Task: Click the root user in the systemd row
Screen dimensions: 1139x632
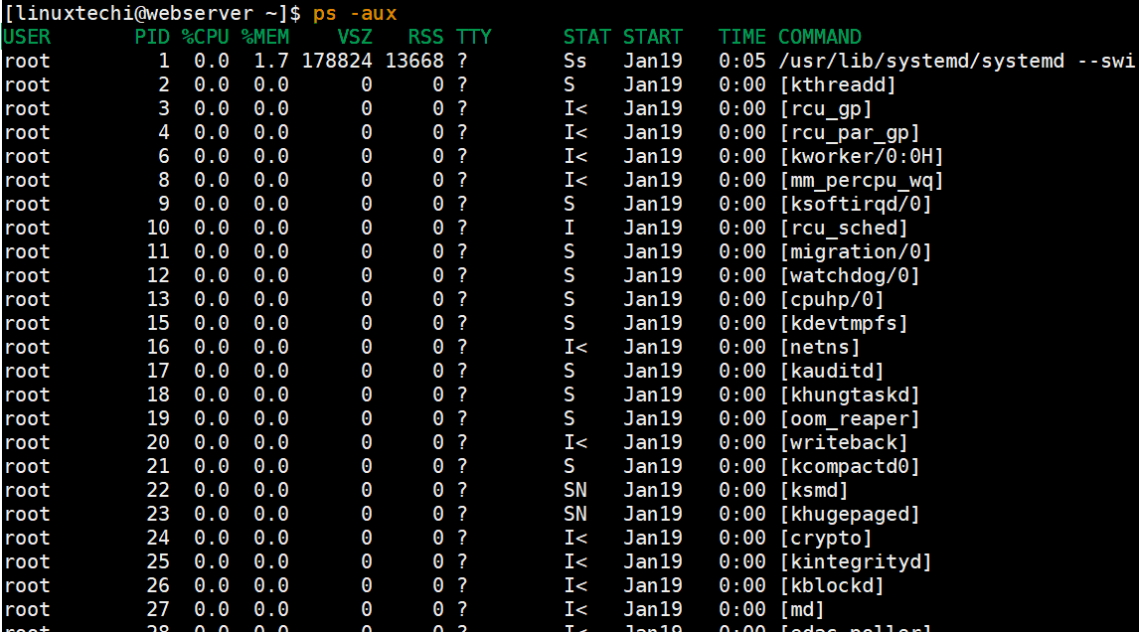Action: click(27, 61)
